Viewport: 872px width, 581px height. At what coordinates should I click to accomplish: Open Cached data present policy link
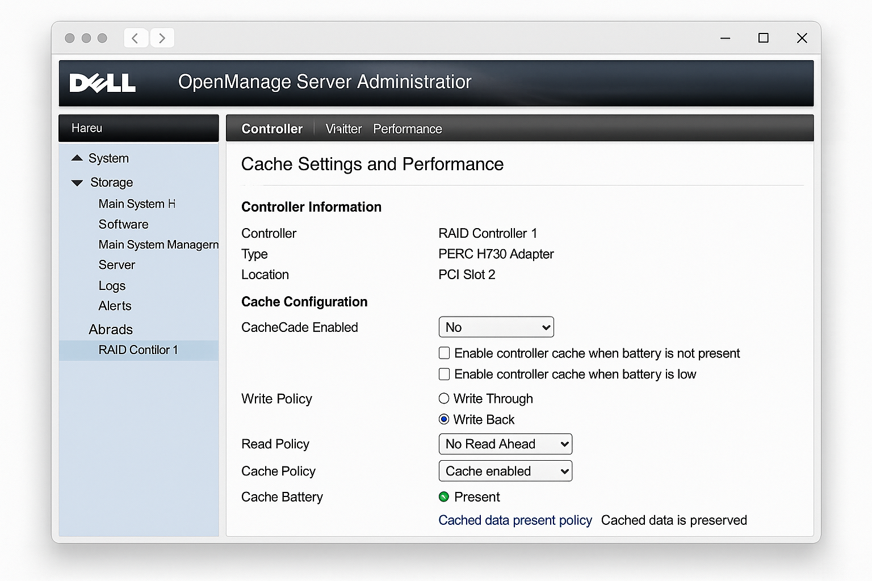click(515, 520)
